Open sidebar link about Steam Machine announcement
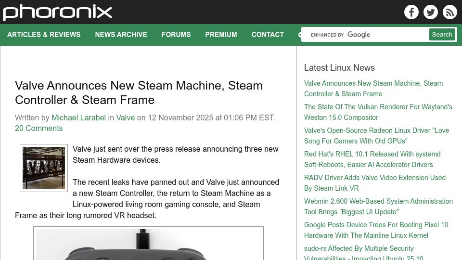Image resolution: width=462 pixels, height=260 pixels. tap(373, 89)
